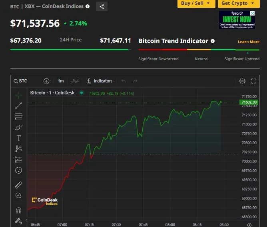Expand the Buy / Sell dropdown
This screenshot has height=227, width=267.
196,4
